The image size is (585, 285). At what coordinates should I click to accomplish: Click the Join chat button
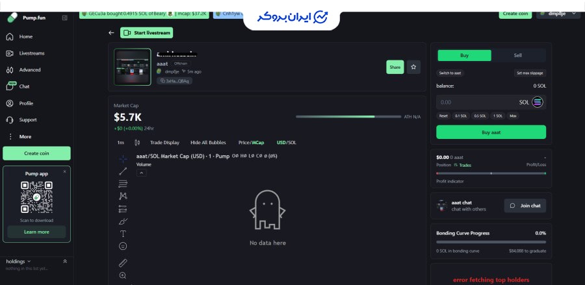coord(525,206)
